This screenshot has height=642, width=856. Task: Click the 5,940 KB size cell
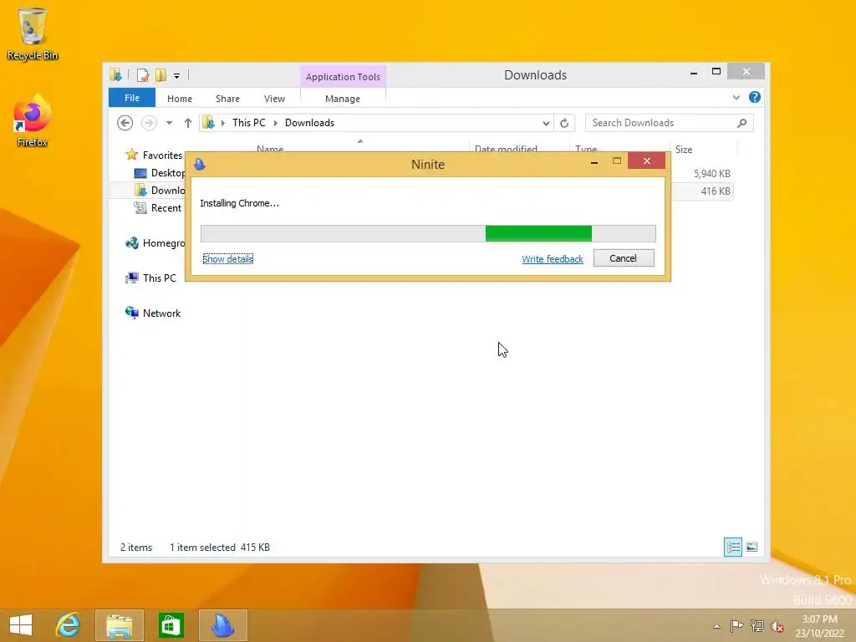click(712, 174)
